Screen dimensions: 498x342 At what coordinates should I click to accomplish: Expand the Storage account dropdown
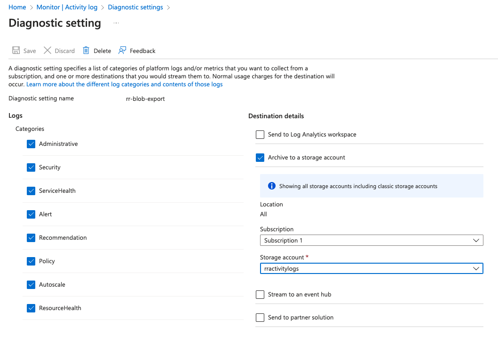tap(371, 269)
